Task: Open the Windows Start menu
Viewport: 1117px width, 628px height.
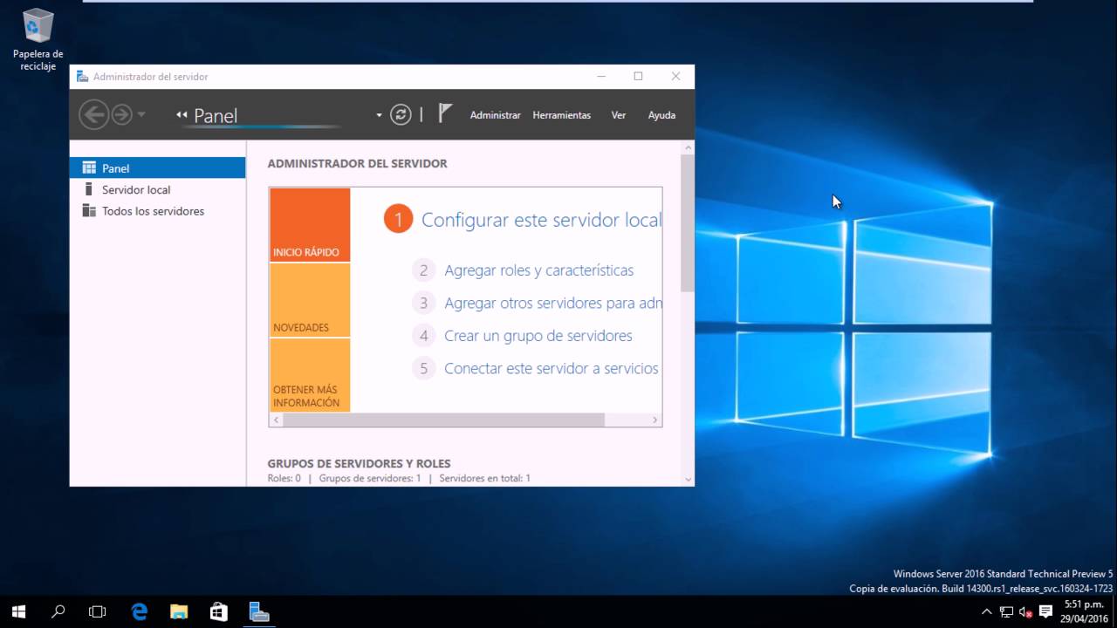Action: (x=18, y=611)
